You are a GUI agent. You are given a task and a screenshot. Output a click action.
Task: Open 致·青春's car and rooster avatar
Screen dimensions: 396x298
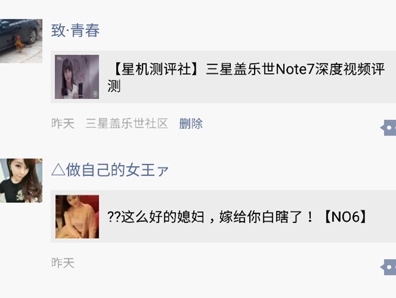pyautogui.click(x=21, y=41)
